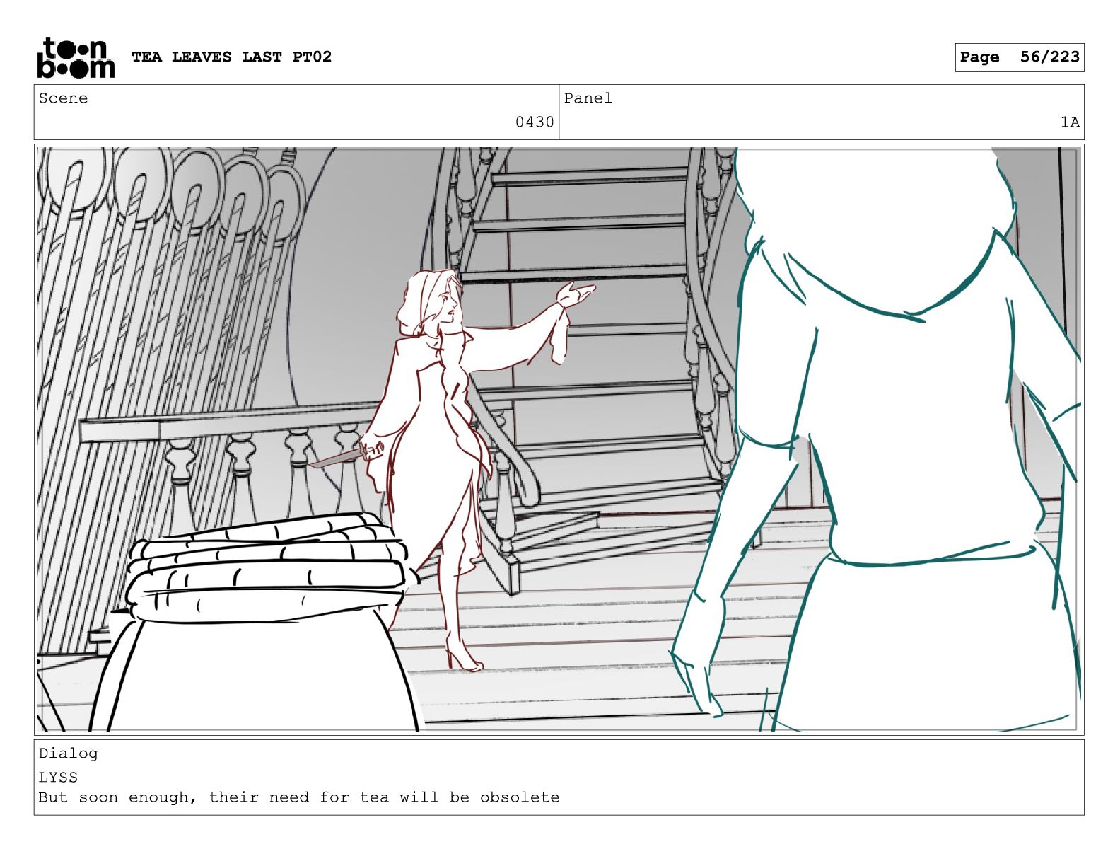The height and width of the screenshot is (866, 1120).
Task: Click the 'Page 56/223' page number box
Action: pos(1019,57)
